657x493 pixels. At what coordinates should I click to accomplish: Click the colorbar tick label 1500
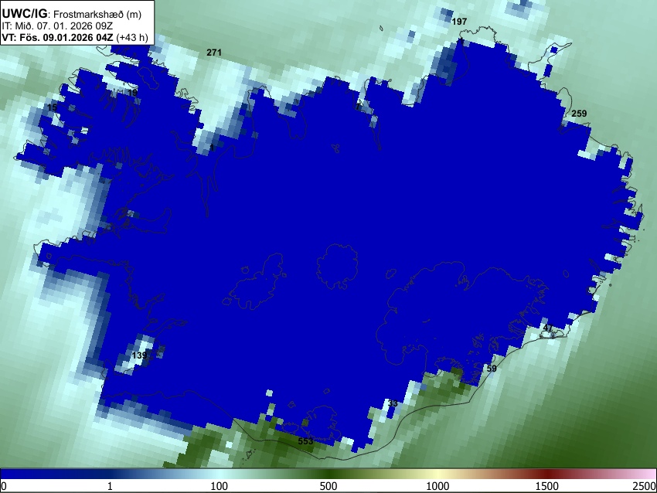click(x=547, y=486)
